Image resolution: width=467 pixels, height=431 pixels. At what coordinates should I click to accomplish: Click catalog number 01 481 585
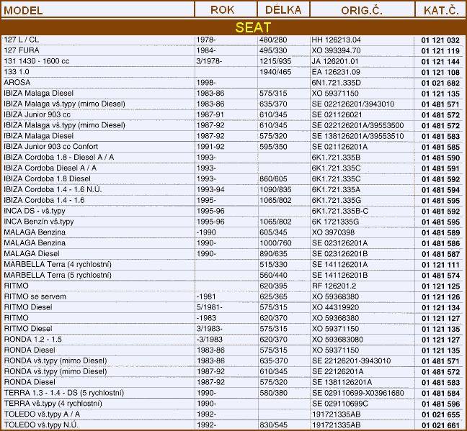440,148
